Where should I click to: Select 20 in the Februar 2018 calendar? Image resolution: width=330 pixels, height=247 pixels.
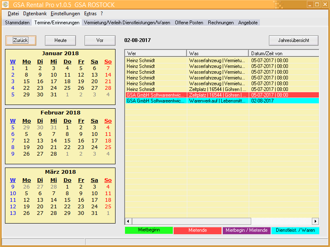coord(40,147)
